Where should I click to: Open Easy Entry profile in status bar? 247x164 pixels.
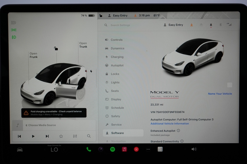118,15
